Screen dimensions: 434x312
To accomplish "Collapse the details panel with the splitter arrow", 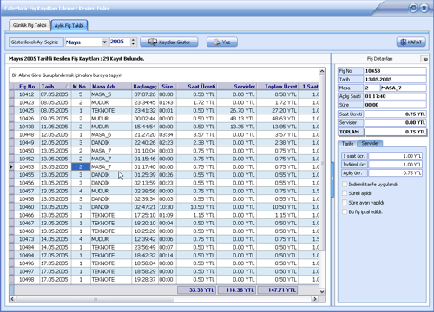I will [x=332, y=179].
